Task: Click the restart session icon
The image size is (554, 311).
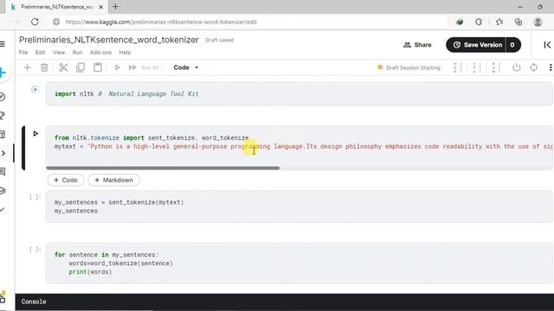Action: pyautogui.click(x=533, y=67)
